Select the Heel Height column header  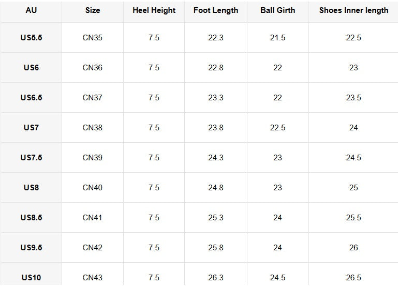[x=154, y=10]
